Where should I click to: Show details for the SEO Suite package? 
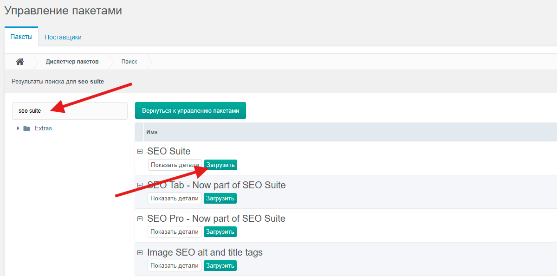175,165
